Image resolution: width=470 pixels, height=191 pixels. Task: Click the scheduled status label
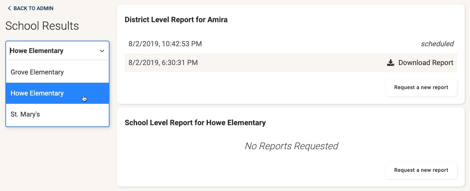click(x=437, y=44)
